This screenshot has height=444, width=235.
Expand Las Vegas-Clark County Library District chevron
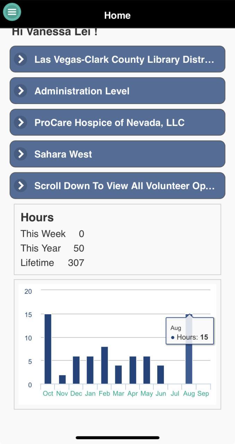point(21,59)
